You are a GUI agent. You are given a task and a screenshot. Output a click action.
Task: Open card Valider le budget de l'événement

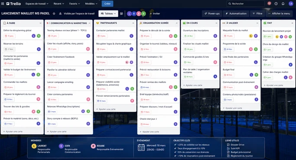pyautogui.click(x=22, y=72)
